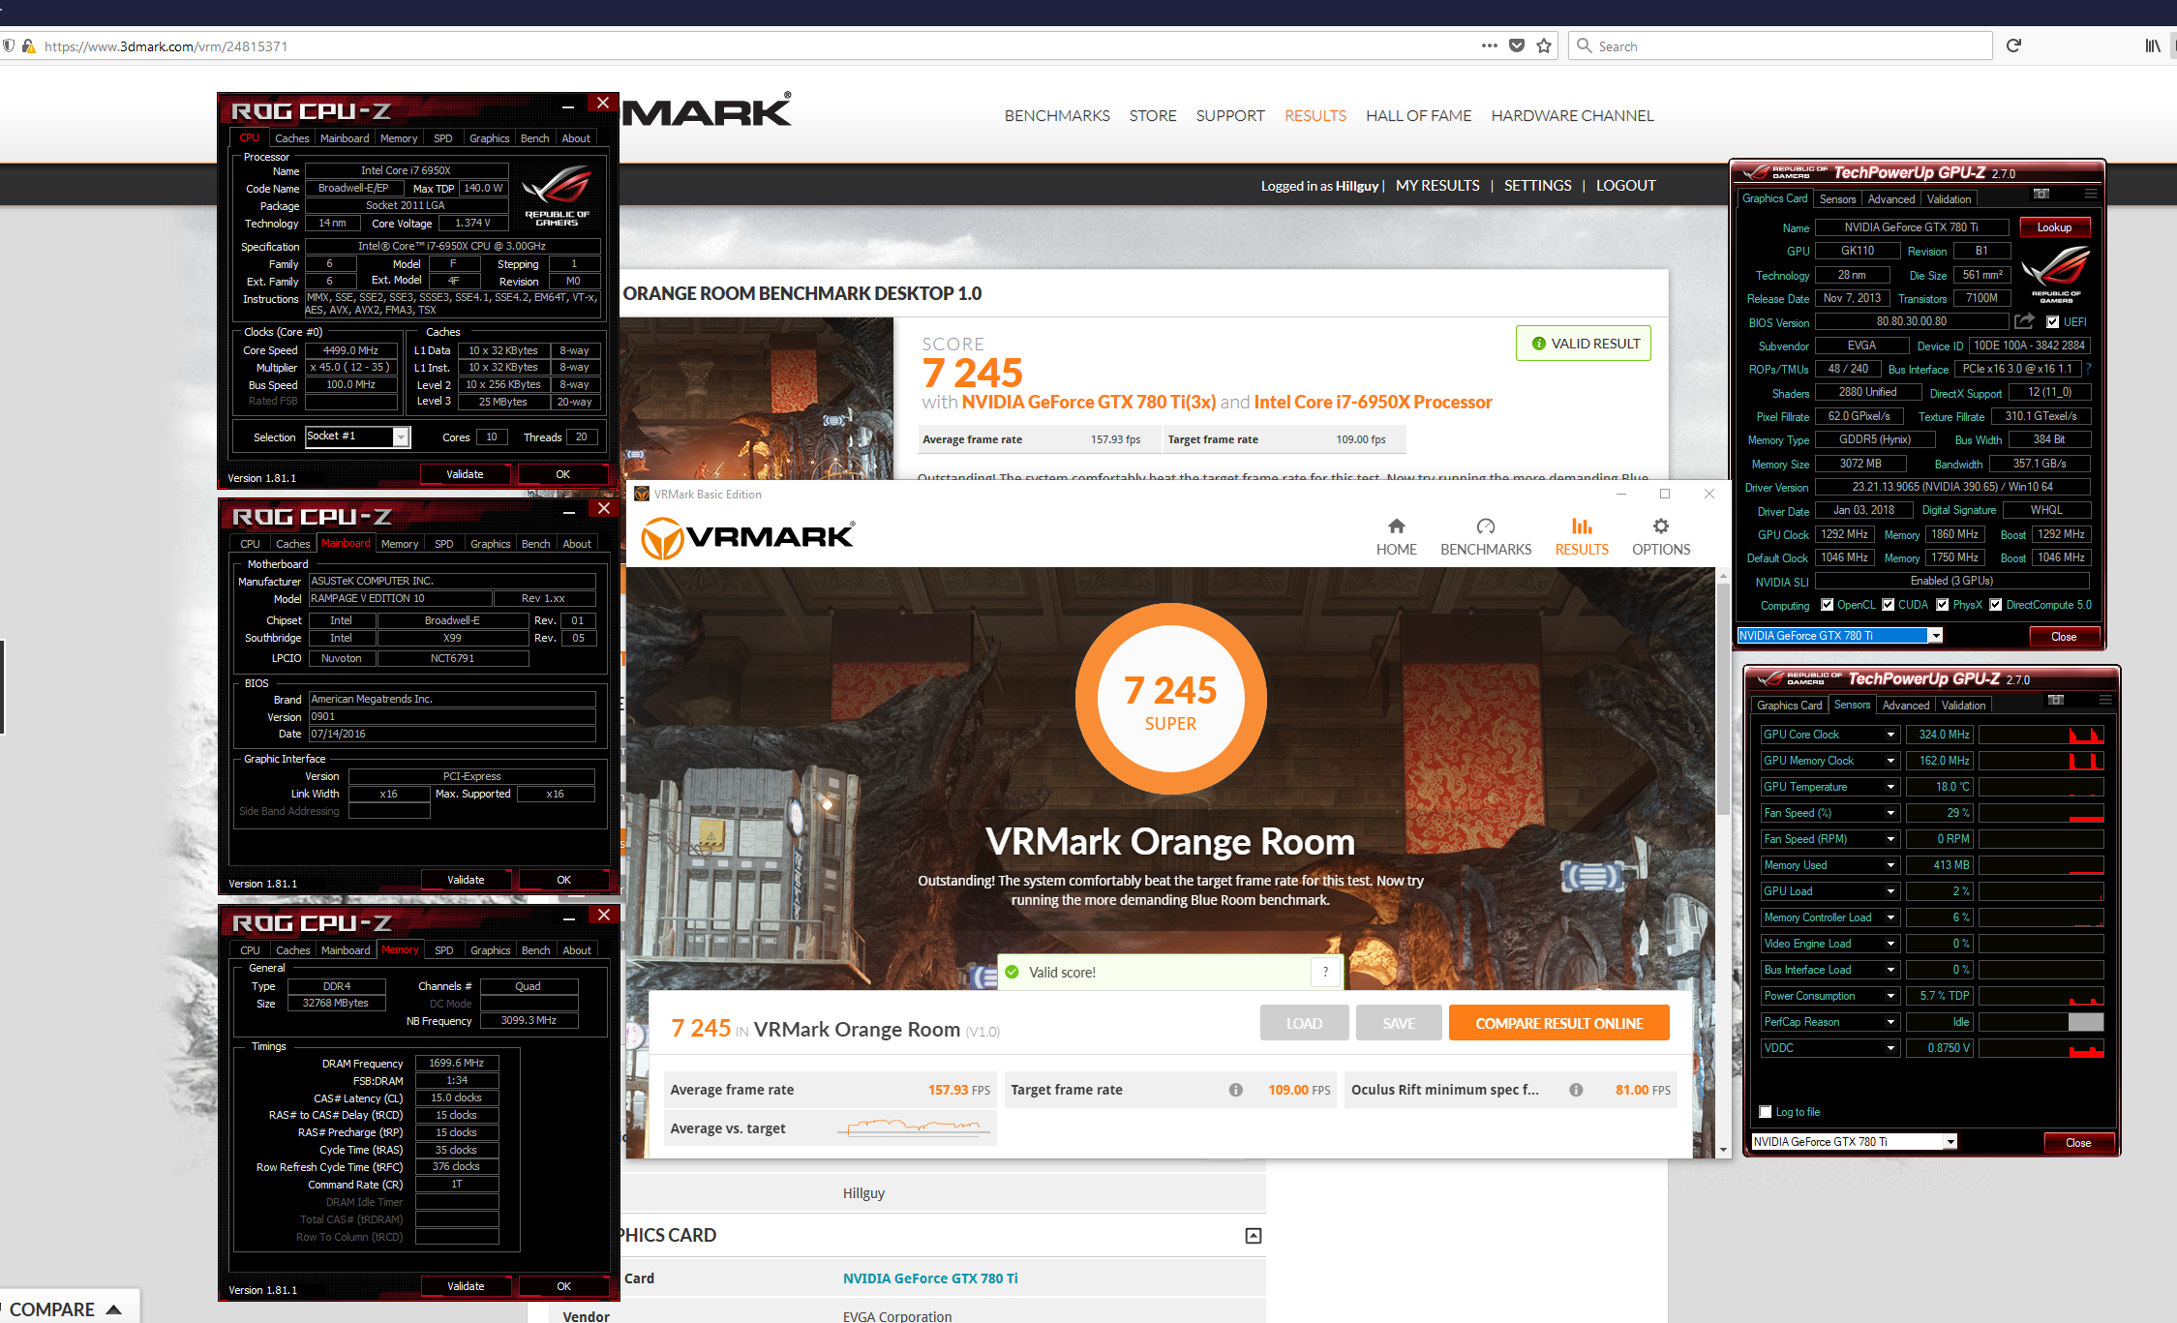The image size is (2177, 1323).
Task: Open GPU selector dropdown in Sensors window
Action: click(1950, 1142)
